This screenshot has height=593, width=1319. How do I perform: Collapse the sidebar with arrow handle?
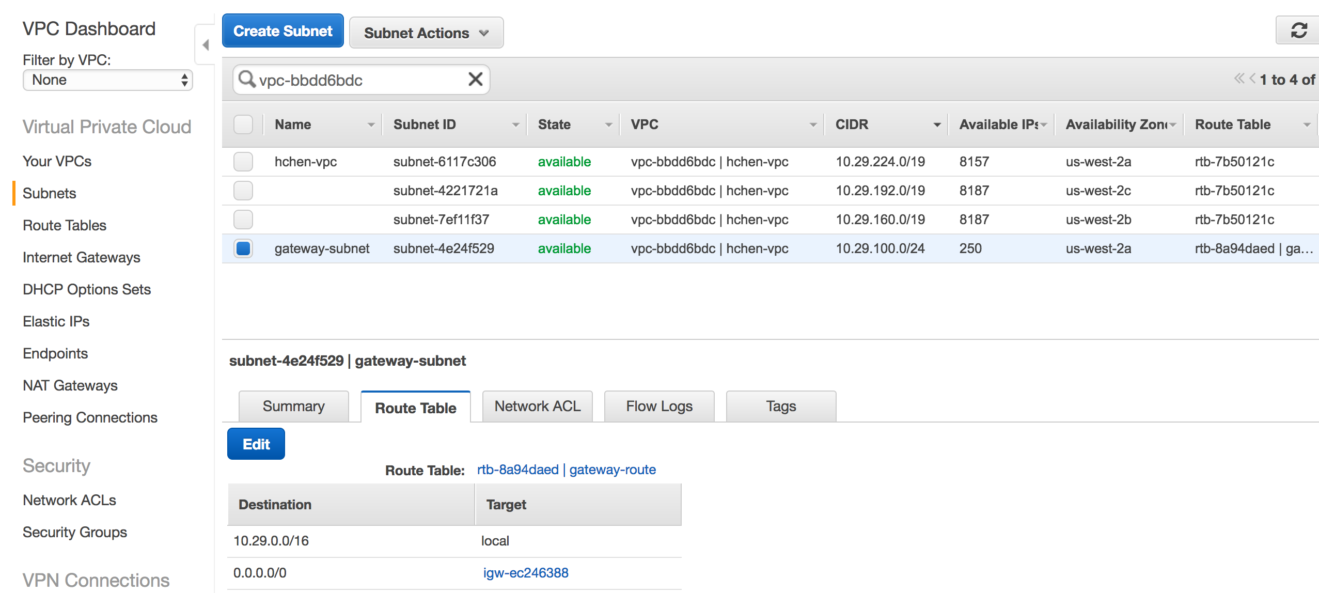(x=206, y=45)
